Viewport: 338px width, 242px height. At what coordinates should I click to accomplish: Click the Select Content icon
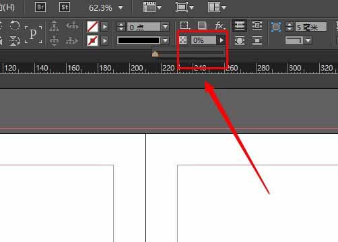(x=55, y=41)
